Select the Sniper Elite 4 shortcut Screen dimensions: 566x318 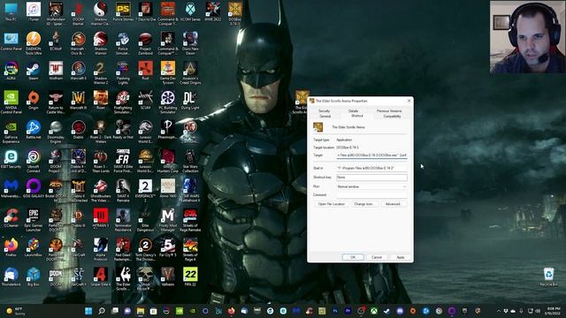click(101, 276)
